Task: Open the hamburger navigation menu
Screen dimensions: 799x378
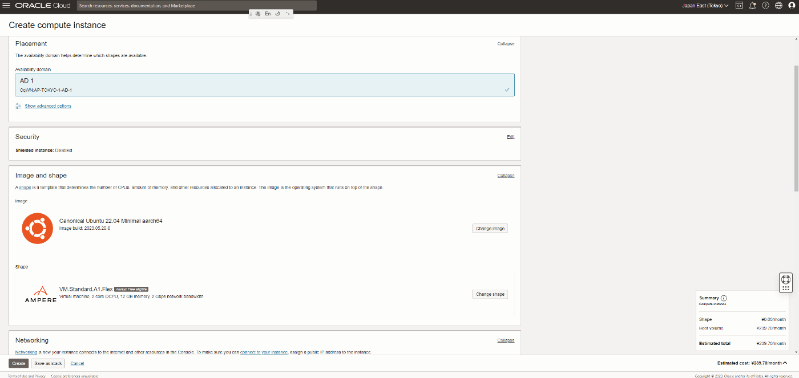Action: pyautogui.click(x=6, y=5)
